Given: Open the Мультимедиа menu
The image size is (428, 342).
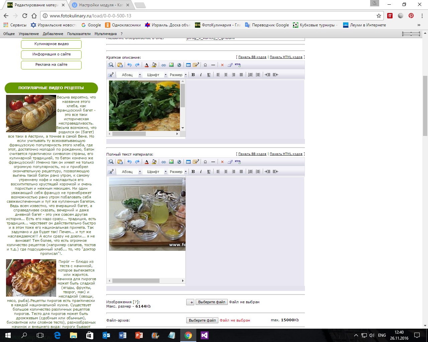Looking at the screenshot, I should [106, 34].
